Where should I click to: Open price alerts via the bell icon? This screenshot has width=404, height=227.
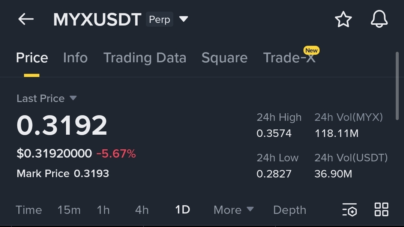[x=379, y=19]
